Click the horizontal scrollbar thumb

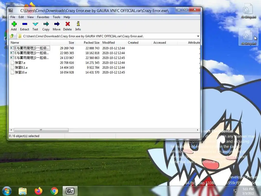41,130
